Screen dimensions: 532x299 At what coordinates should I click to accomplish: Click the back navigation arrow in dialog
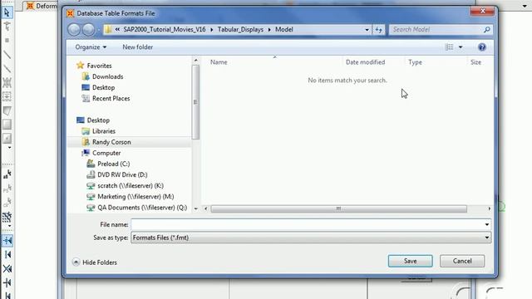click(74, 30)
